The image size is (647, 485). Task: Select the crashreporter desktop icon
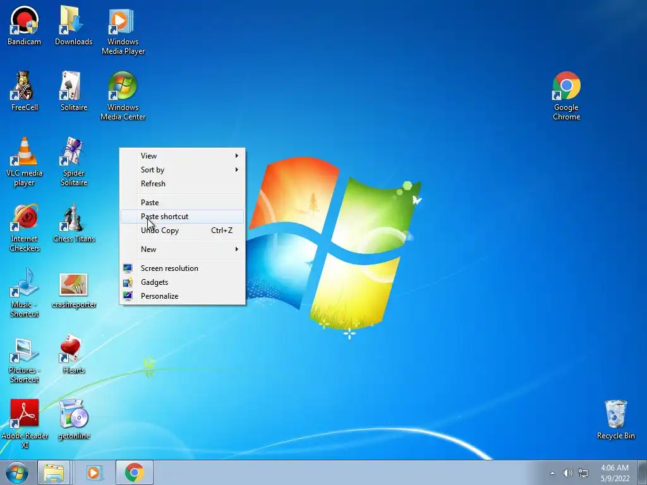click(x=73, y=290)
